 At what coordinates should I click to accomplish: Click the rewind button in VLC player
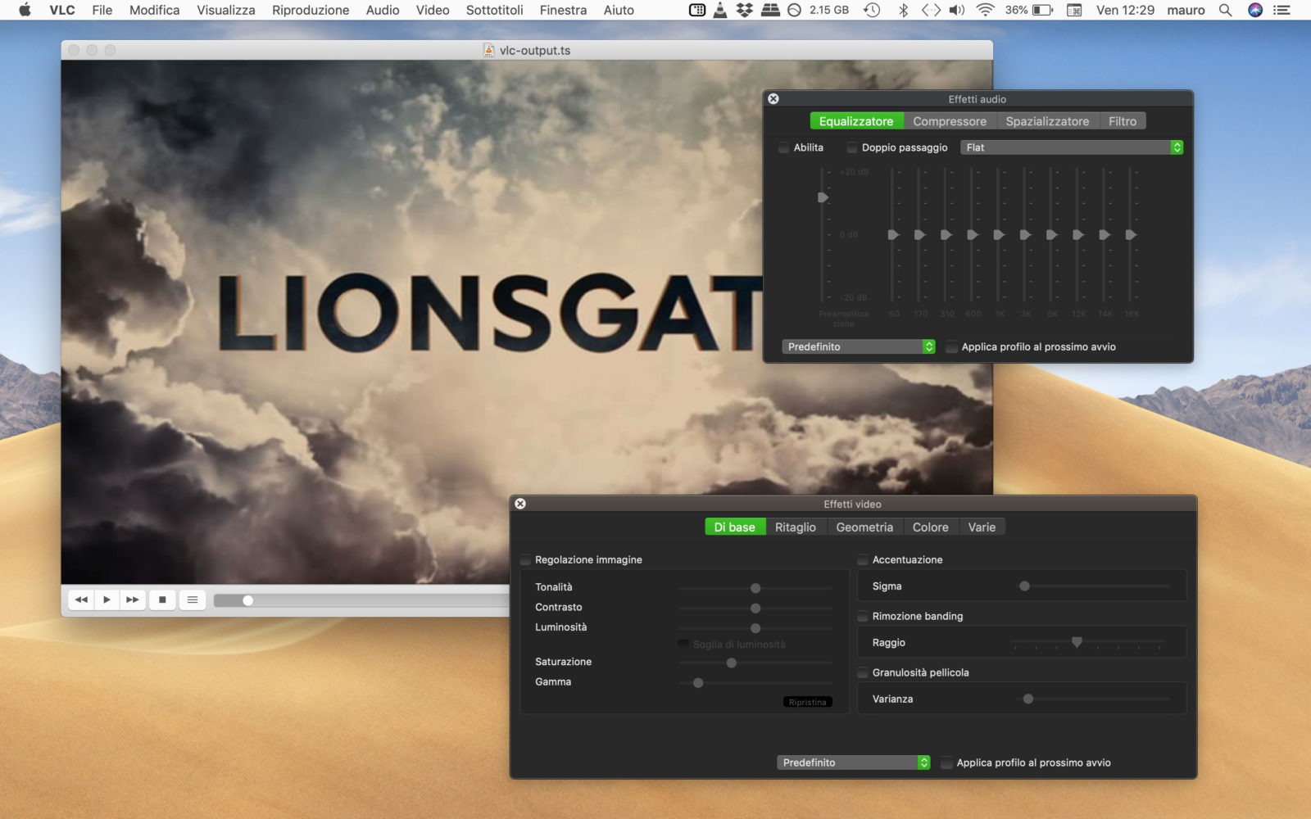point(81,600)
